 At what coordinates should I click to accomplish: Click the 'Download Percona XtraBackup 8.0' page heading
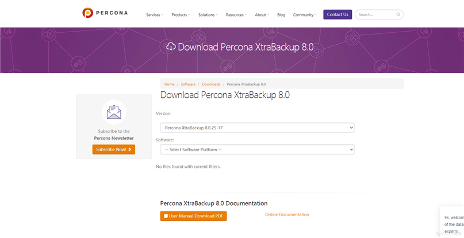pos(225,95)
